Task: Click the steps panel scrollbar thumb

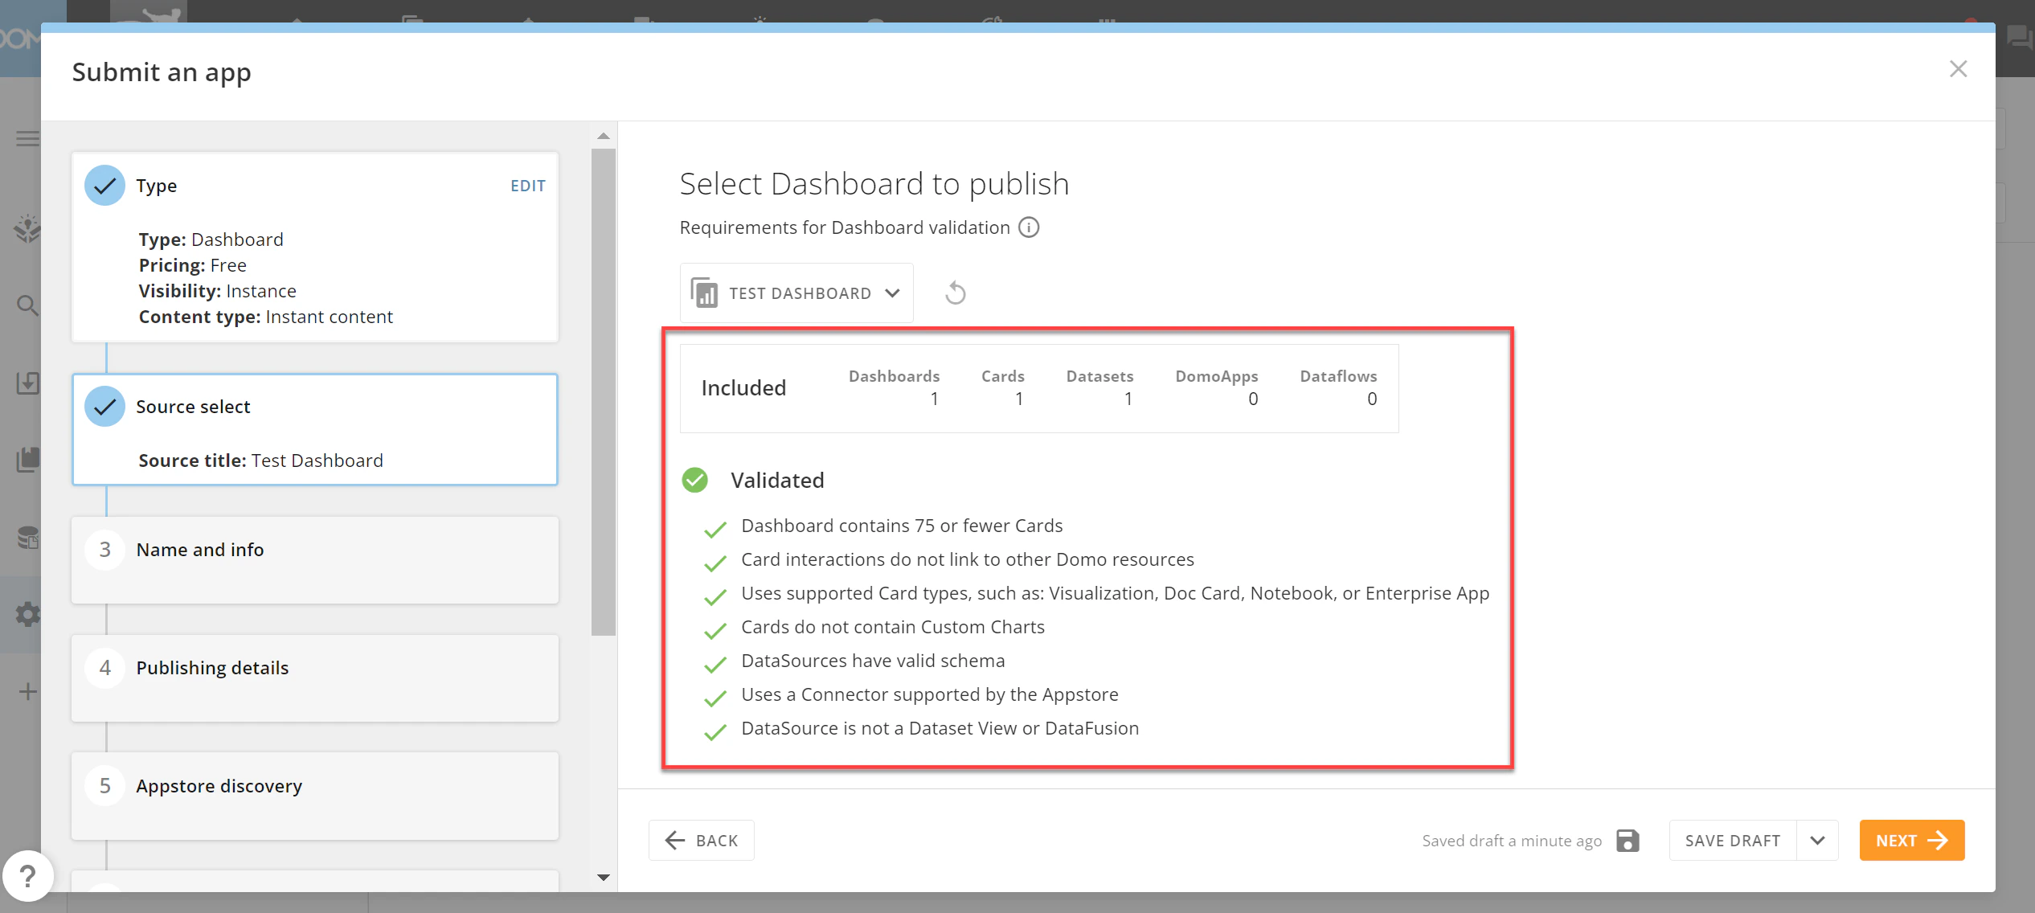Action: (604, 391)
